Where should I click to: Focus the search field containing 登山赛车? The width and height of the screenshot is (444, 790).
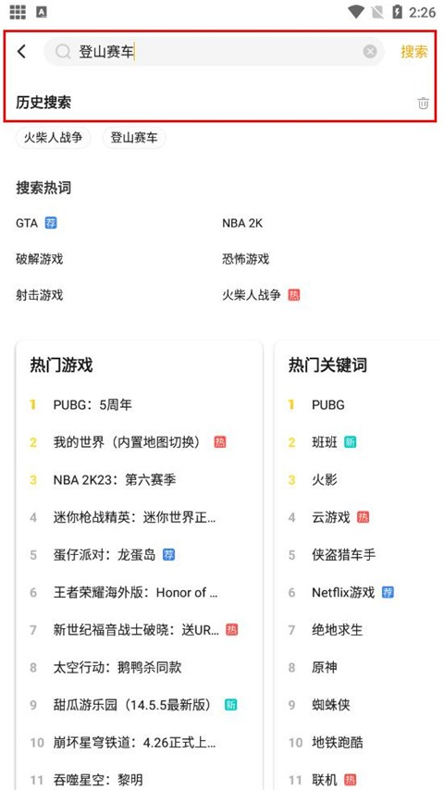pos(215,52)
